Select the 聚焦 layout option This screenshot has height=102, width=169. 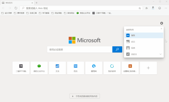[144, 36]
